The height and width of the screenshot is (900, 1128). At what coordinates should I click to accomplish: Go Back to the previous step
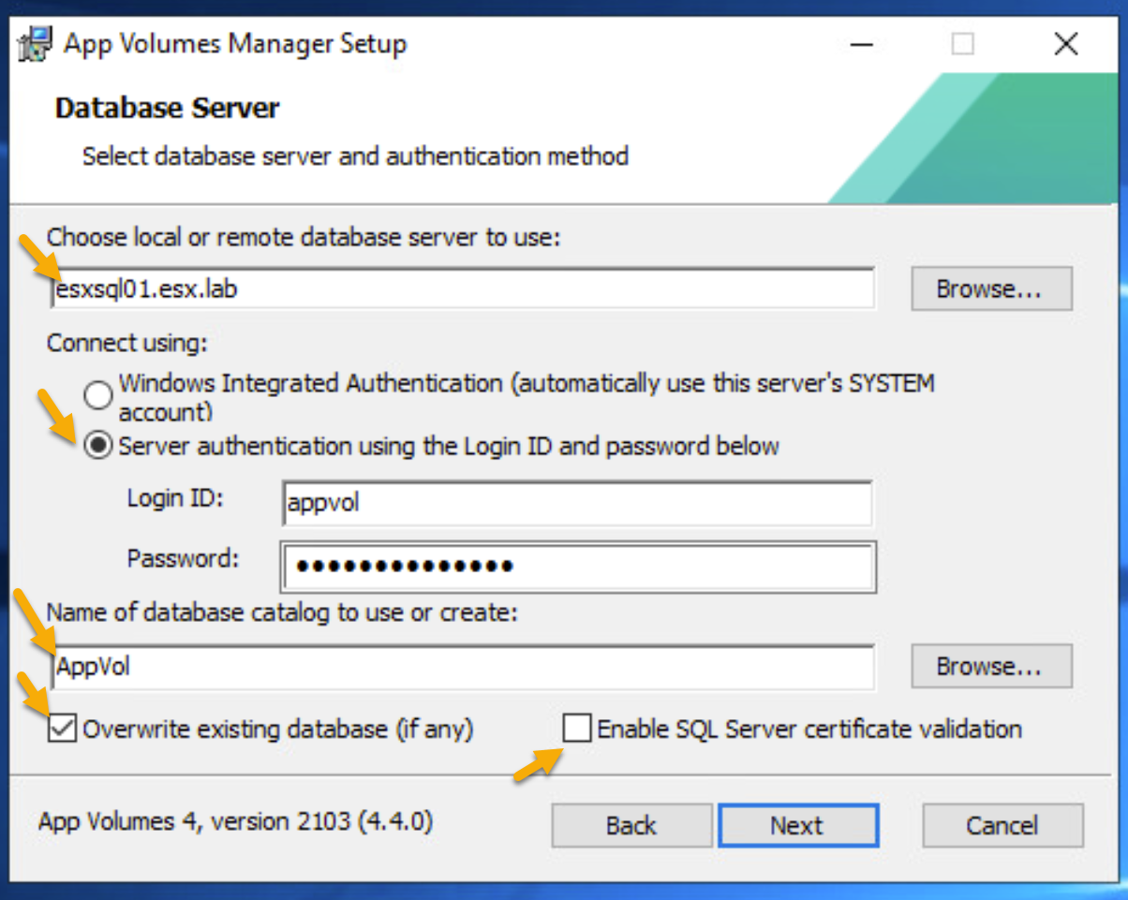tap(631, 825)
